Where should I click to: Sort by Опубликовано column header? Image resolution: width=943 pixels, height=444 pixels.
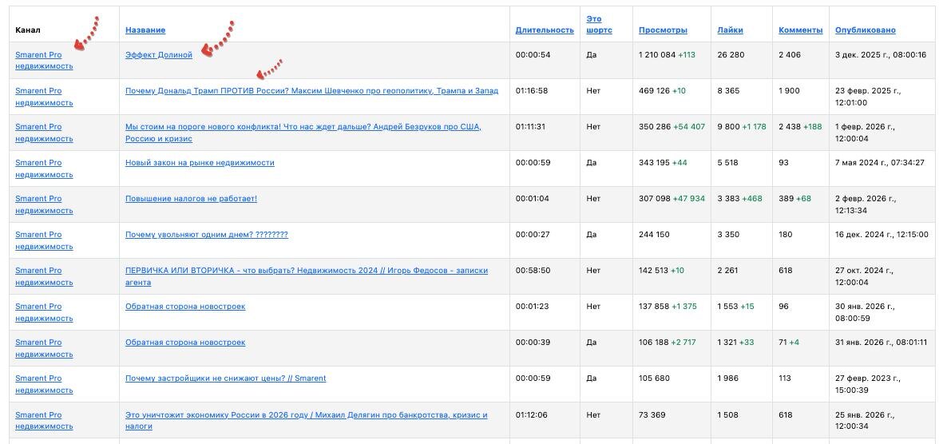865,30
